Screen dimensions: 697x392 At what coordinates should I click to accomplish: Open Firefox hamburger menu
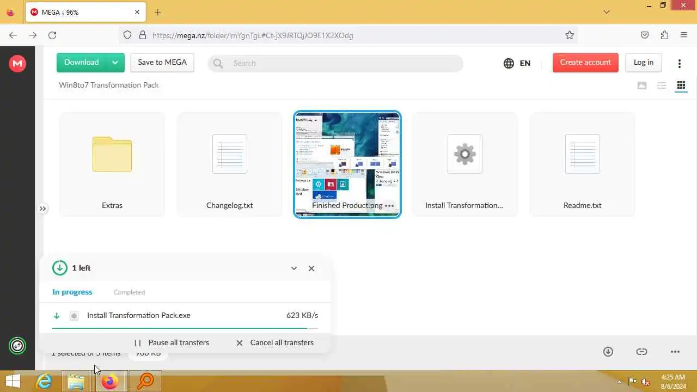(x=684, y=35)
